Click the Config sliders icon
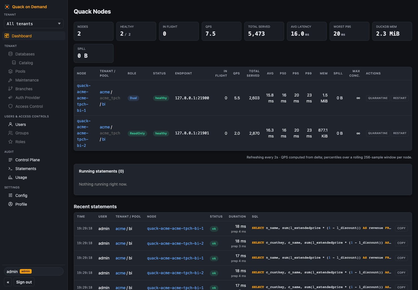 (10, 196)
